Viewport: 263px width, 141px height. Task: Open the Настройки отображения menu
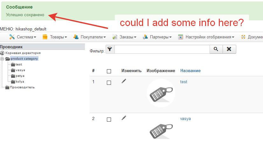[x=206, y=37]
